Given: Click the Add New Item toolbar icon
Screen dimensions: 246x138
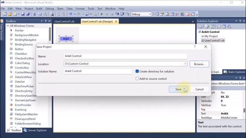Looking at the screenshot, I should point(15,14).
